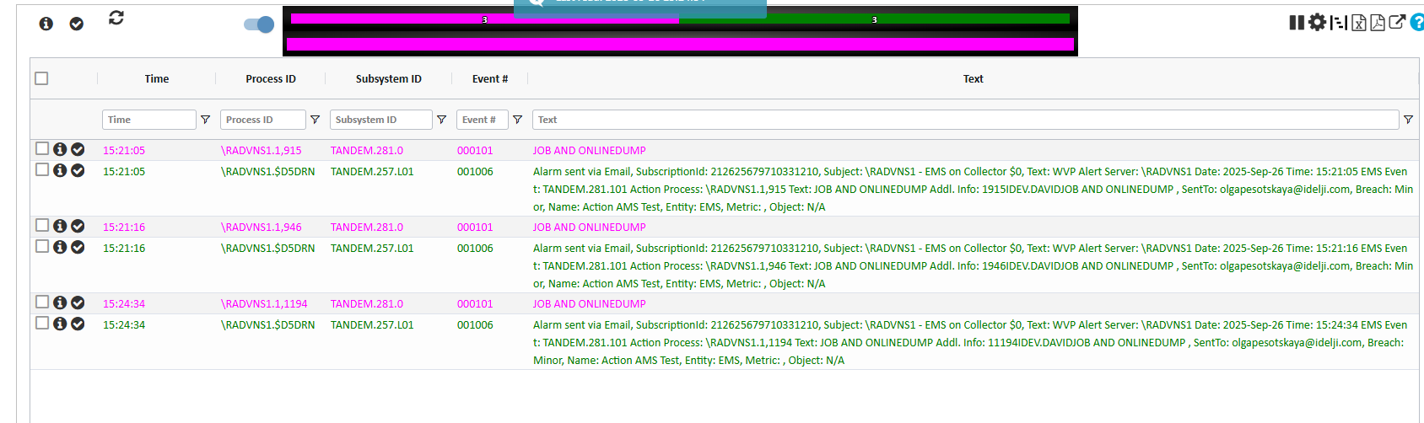Open the settings gear
The image size is (1424, 423).
coord(1317,23)
